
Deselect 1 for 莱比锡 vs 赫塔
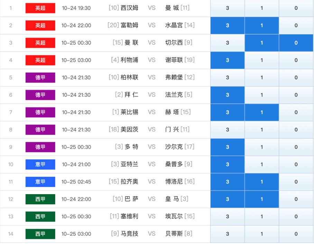coord(262,112)
